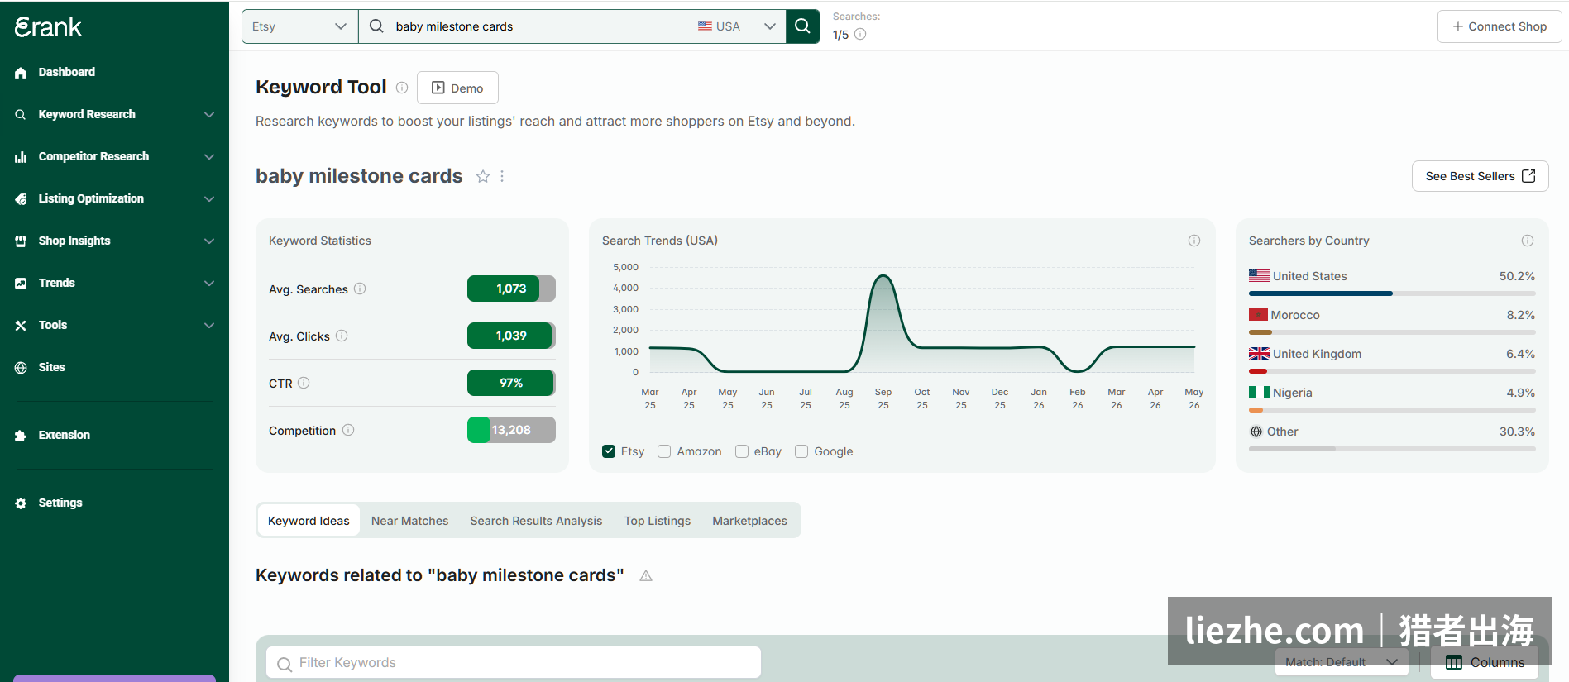Click the Competitor Research bar chart icon

pos(21,157)
